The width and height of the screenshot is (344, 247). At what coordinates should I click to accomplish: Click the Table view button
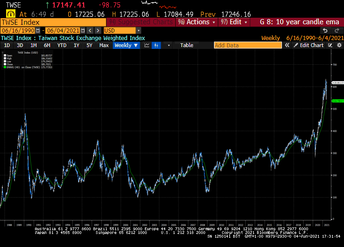tap(186, 45)
